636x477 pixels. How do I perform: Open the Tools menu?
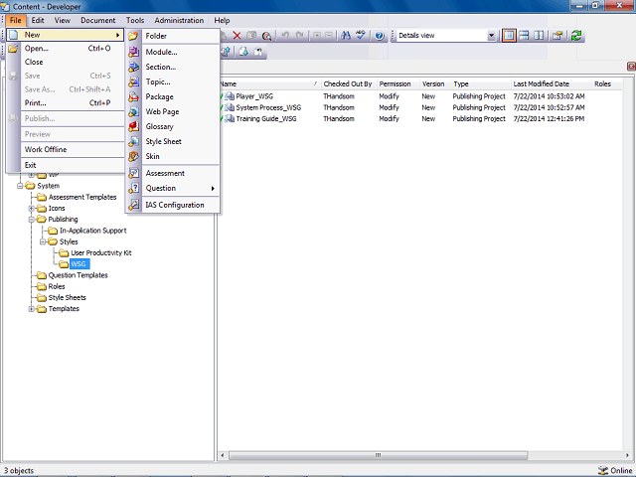pos(135,20)
